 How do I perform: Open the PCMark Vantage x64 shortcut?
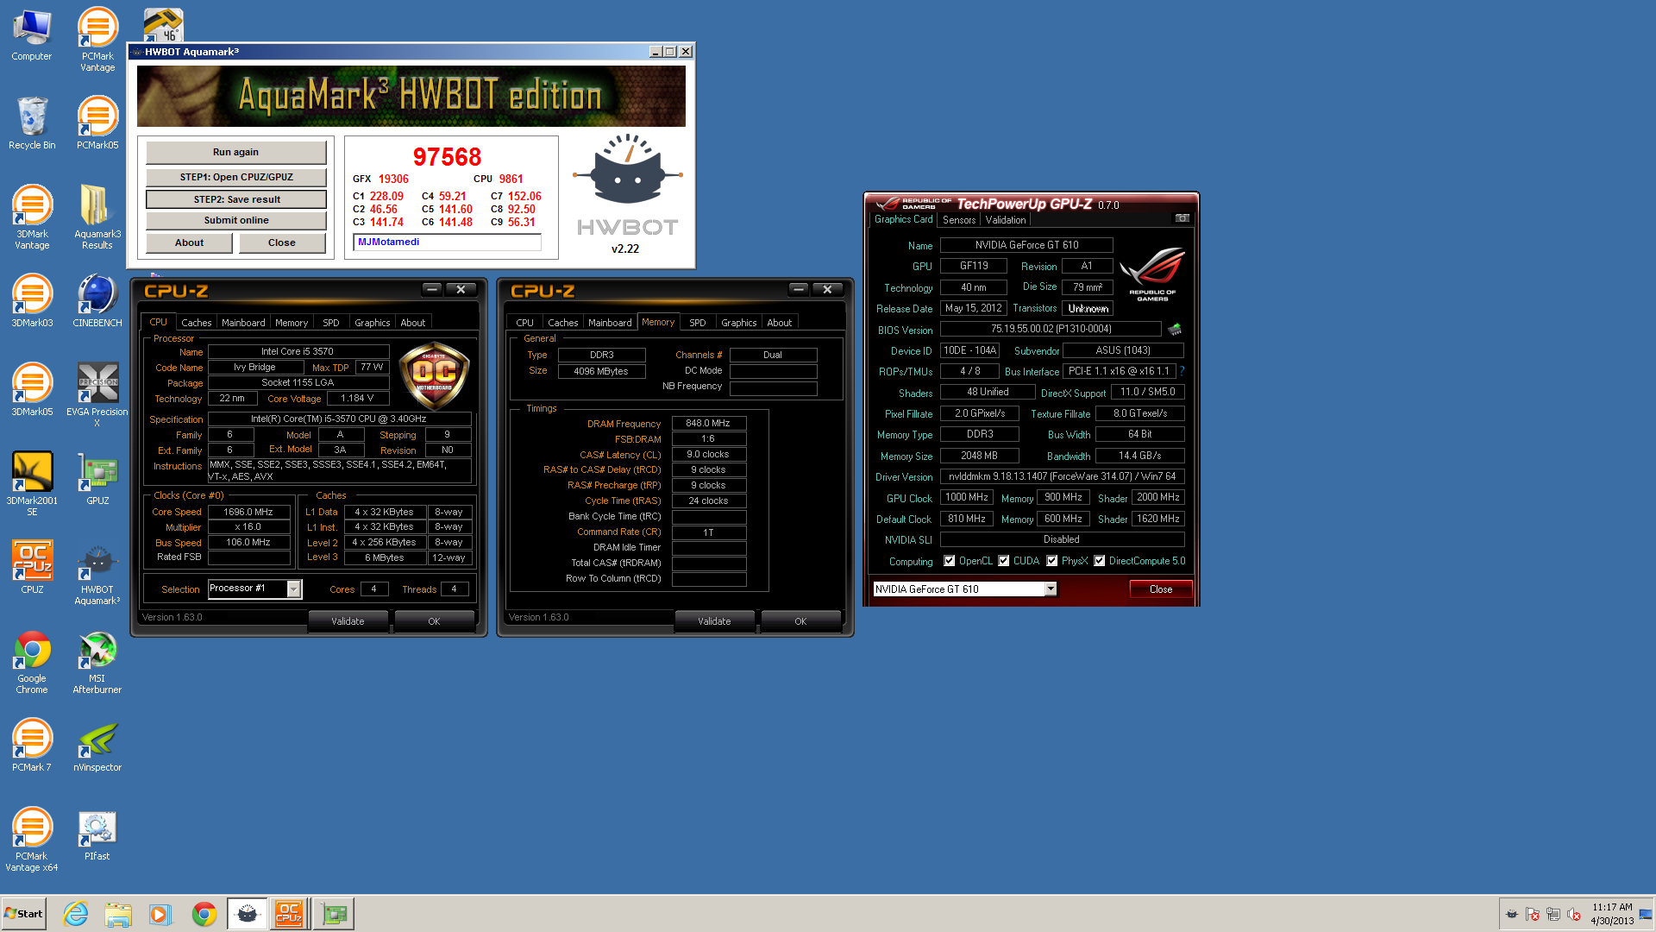pyautogui.click(x=32, y=840)
